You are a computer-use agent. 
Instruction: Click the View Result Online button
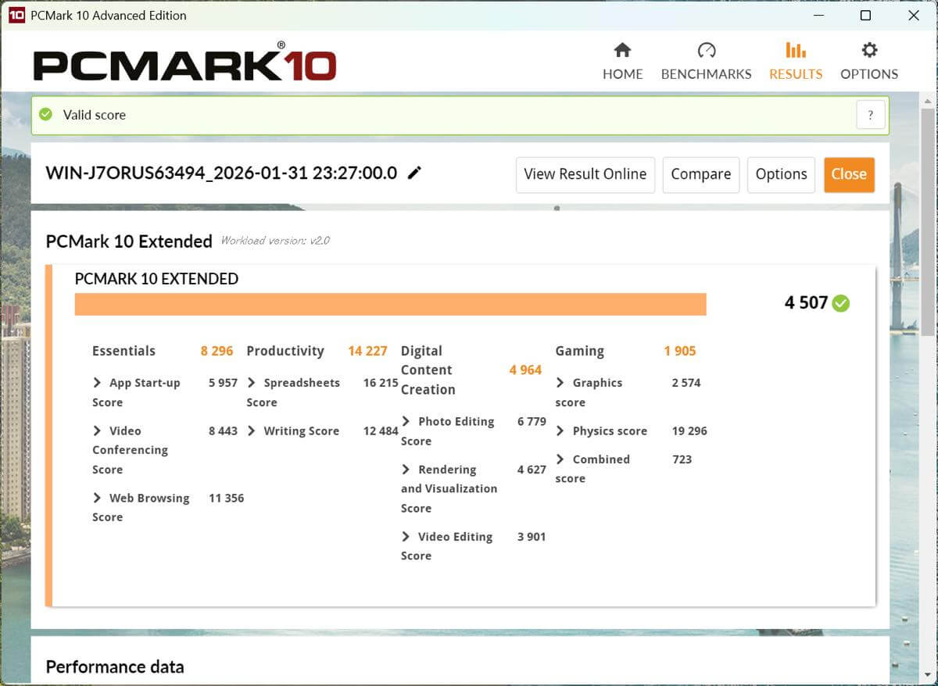point(585,174)
